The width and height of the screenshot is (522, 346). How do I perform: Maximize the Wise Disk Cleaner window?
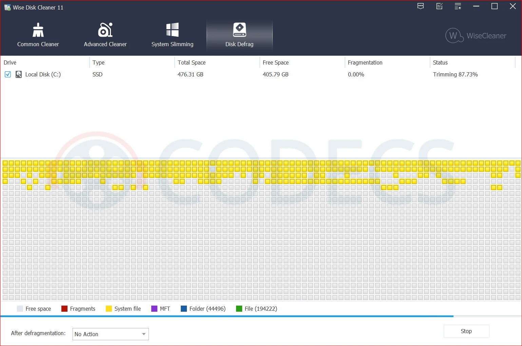click(x=495, y=6)
